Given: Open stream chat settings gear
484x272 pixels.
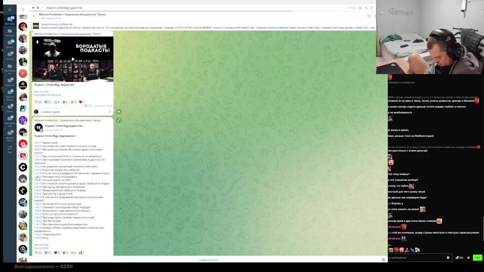Looking at the screenshot, I should (x=468, y=258).
